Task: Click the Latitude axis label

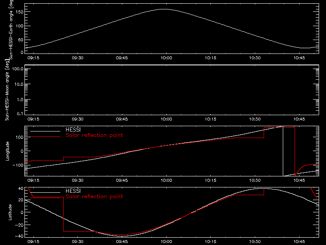Action: [x=10, y=212]
